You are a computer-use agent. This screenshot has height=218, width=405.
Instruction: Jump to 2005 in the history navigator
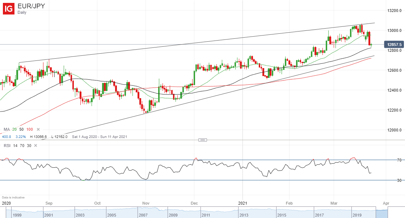click(111, 215)
